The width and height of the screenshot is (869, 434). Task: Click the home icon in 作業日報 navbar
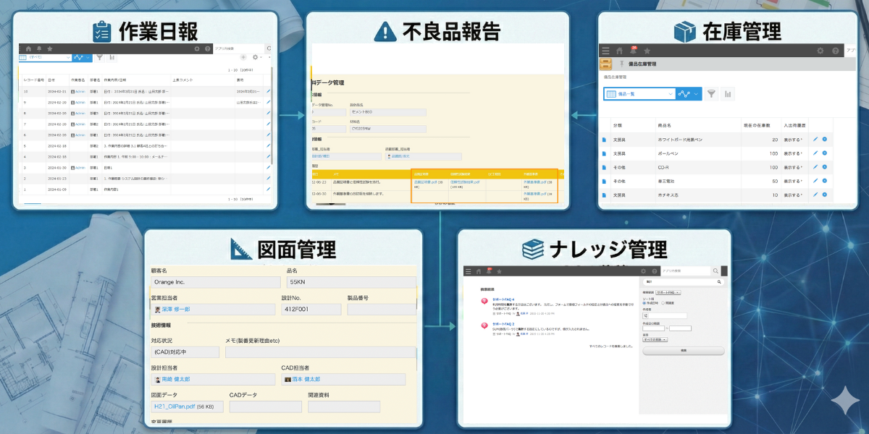coord(28,48)
